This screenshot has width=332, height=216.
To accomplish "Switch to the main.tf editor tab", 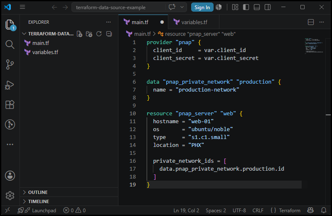I will pos(143,22).
